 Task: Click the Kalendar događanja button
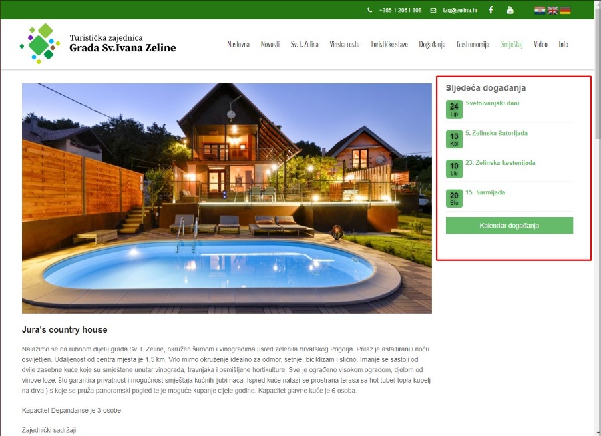click(x=510, y=226)
